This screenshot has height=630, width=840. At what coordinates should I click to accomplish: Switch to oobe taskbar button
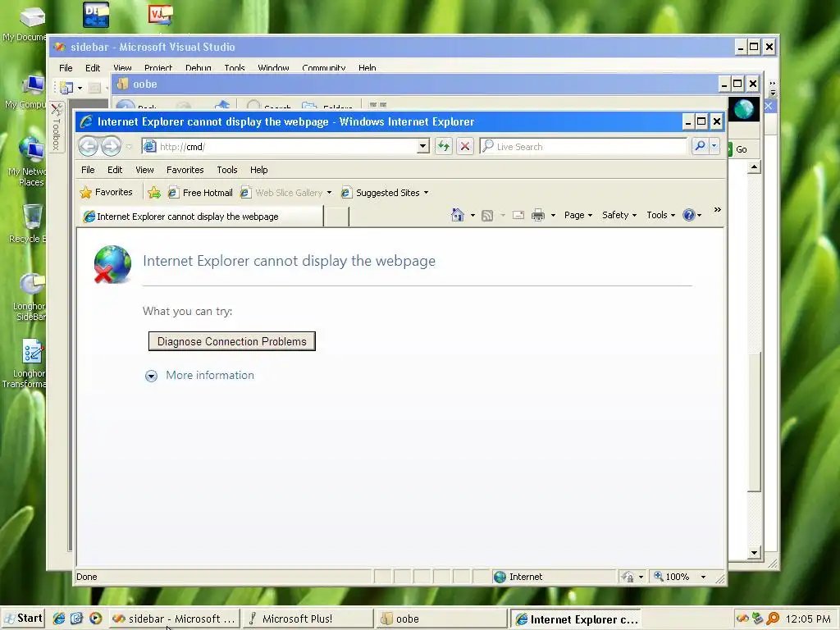point(441,619)
